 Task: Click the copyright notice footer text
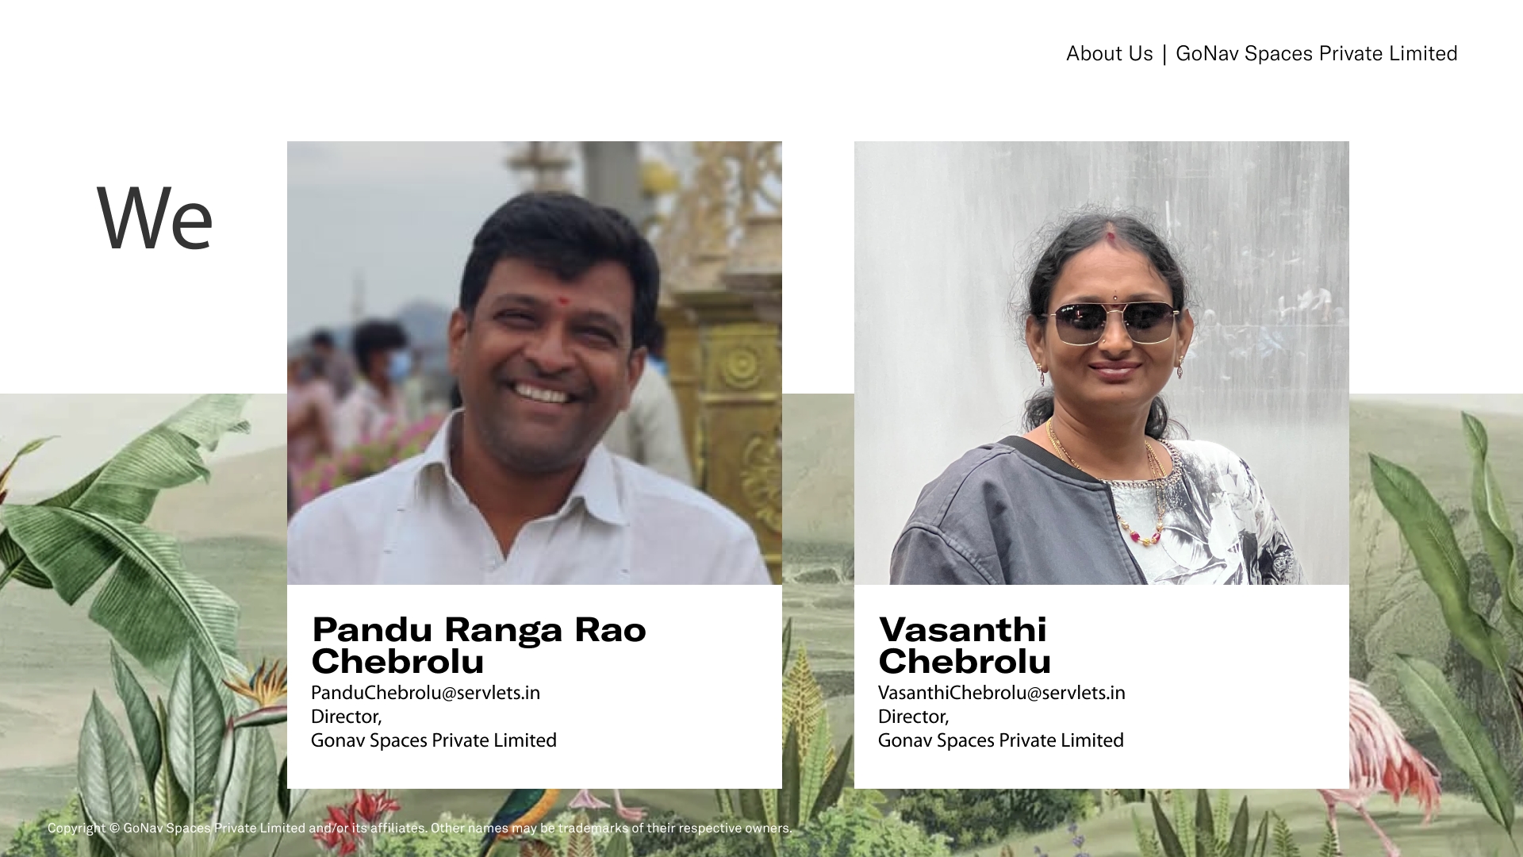tap(420, 828)
